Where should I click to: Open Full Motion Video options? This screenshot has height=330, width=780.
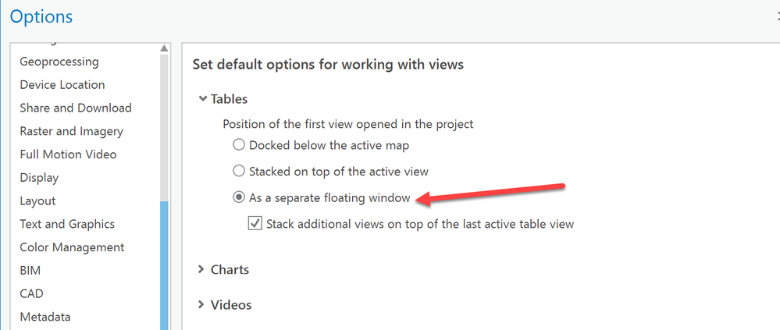click(x=69, y=154)
